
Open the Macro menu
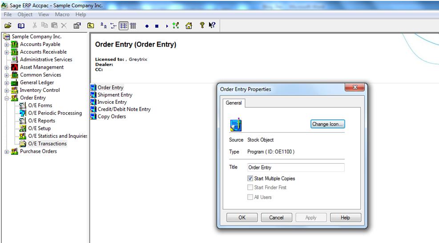click(x=62, y=14)
